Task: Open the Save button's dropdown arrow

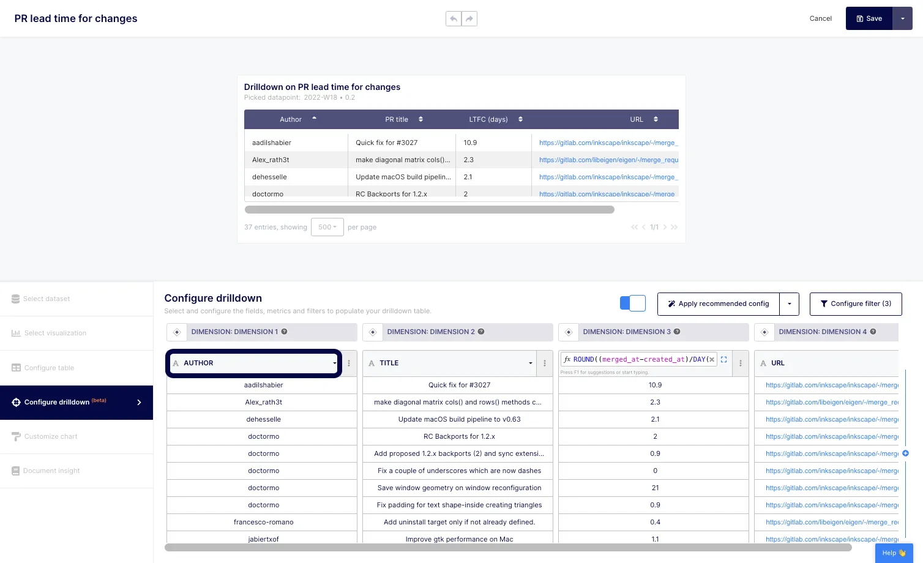Action: pyautogui.click(x=903, y=18)
